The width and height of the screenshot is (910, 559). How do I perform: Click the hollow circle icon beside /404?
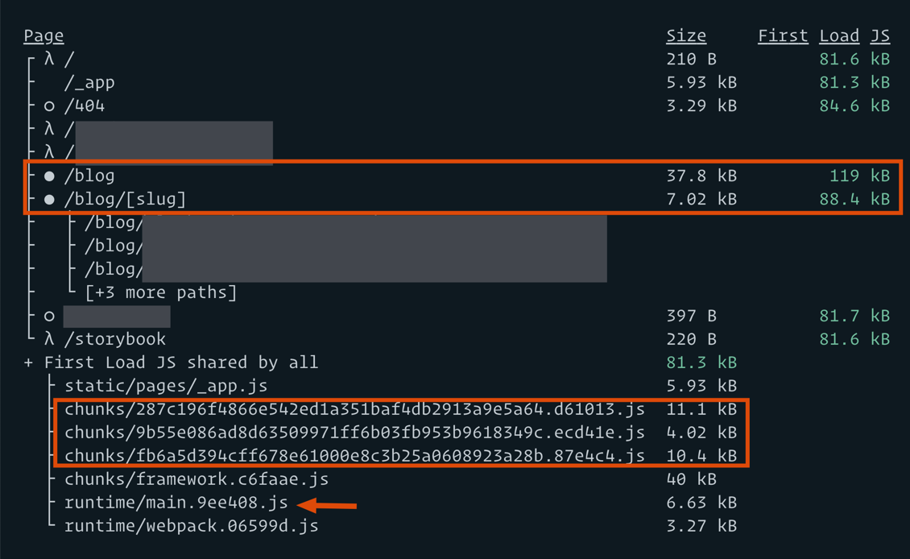(49, 106)
